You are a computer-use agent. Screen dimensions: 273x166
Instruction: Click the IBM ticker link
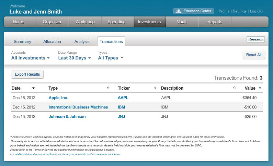[x=121, y=107]
